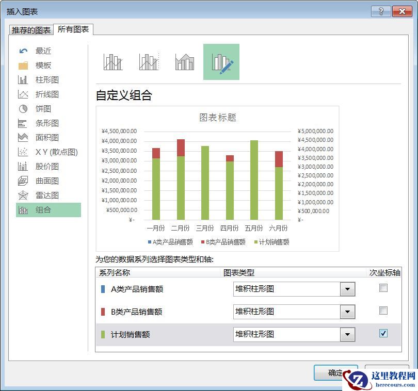Image resolution: width=418 pixels, height=391 pixels.
Task: Choose the stock chart category icon
Action: [23, 167]
